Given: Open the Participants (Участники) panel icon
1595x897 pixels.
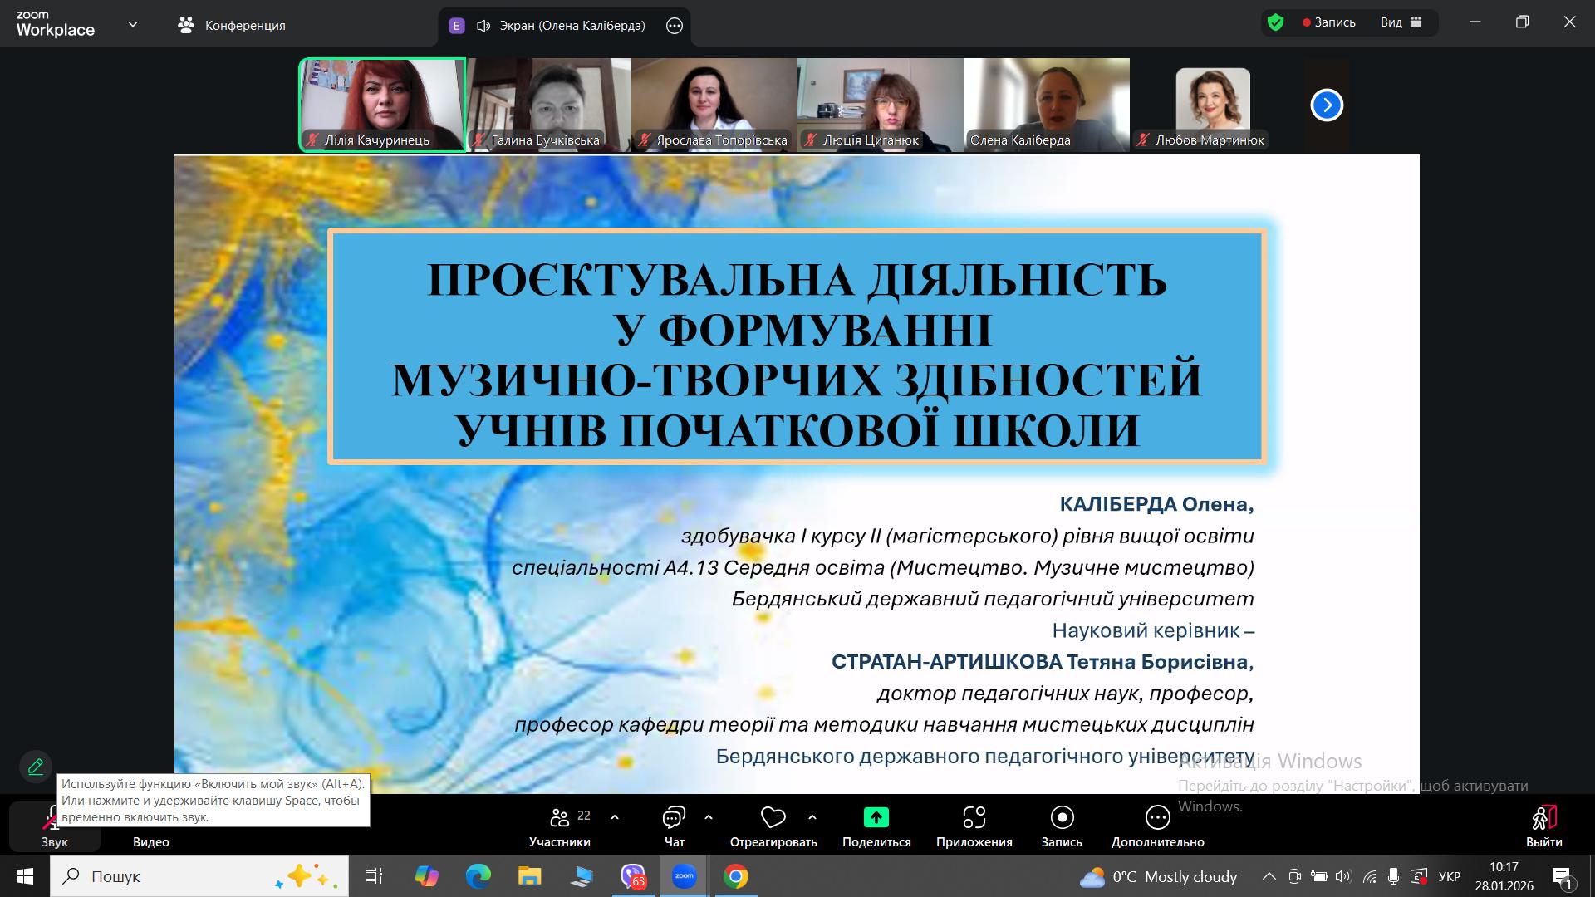Looking at the screenshot, I should [x=560, y=817].
